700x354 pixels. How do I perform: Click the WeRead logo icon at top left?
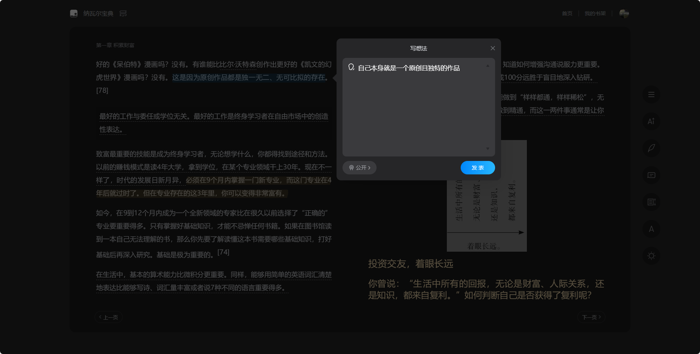point(74,13)
